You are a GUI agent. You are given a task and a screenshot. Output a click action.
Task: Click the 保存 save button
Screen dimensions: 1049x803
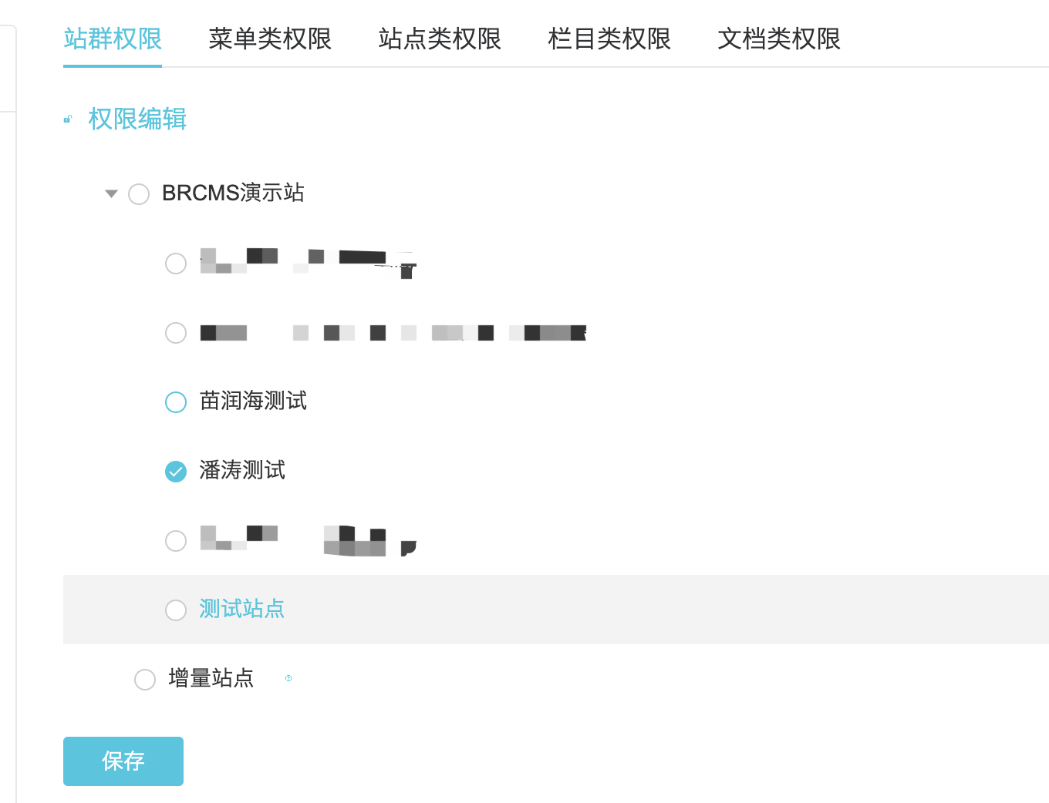pyautogui.click(x=123, y=761)
